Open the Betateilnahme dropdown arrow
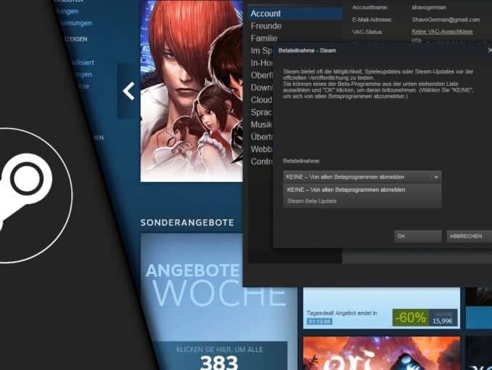The height and width of the screenshot is (370, 492). 436,177
